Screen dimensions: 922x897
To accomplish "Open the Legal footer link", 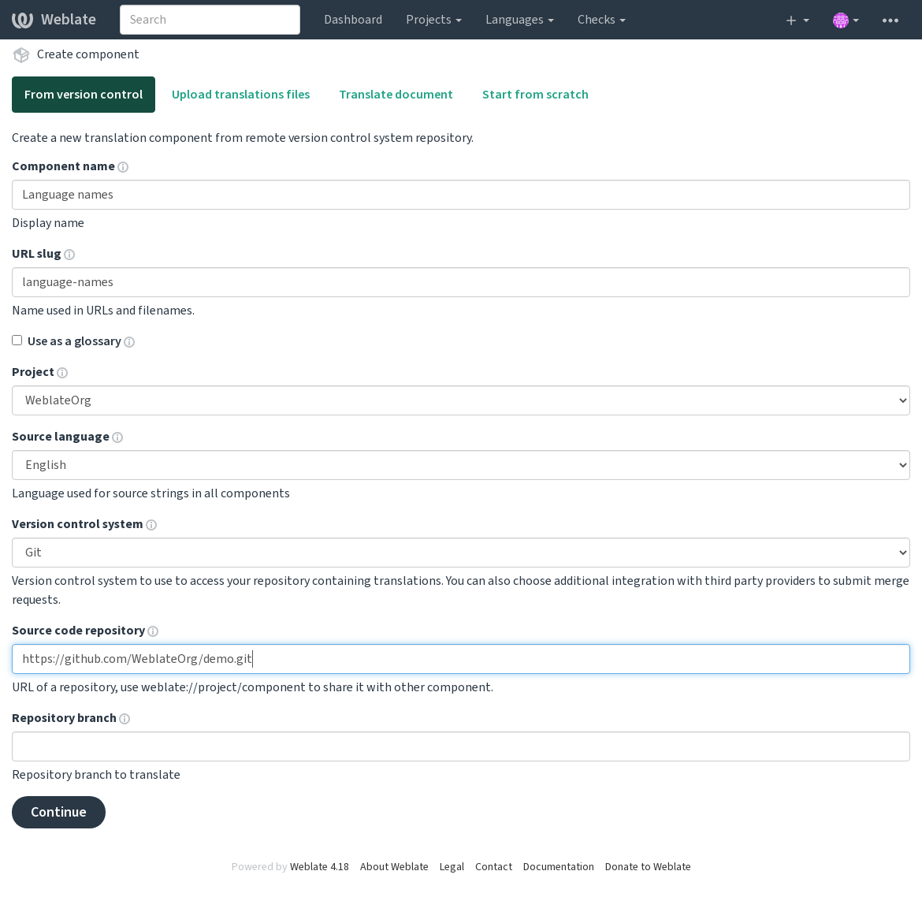I will (452, 867).
